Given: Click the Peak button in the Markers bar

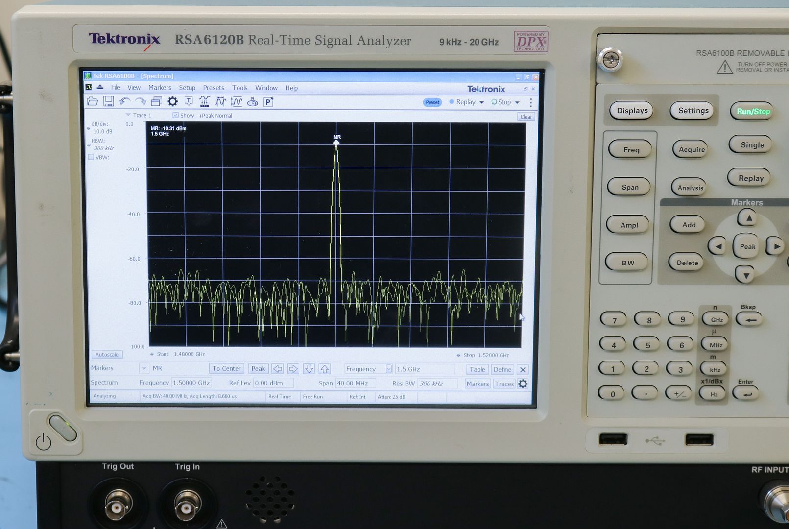Looking at the screenshot, I should (x=258, y=369).
